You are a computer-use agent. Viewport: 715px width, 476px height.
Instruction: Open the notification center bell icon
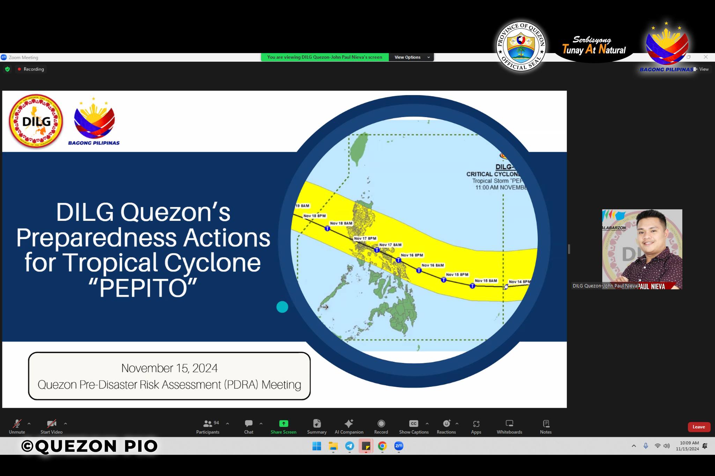click(x=705, y=446)
